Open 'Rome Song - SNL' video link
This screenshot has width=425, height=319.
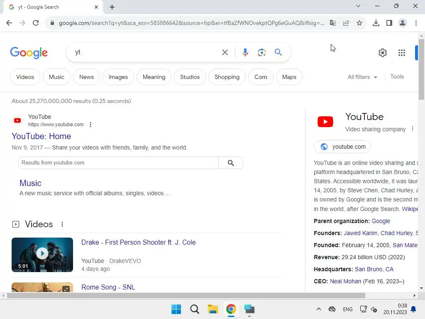(x=108, y=287)
